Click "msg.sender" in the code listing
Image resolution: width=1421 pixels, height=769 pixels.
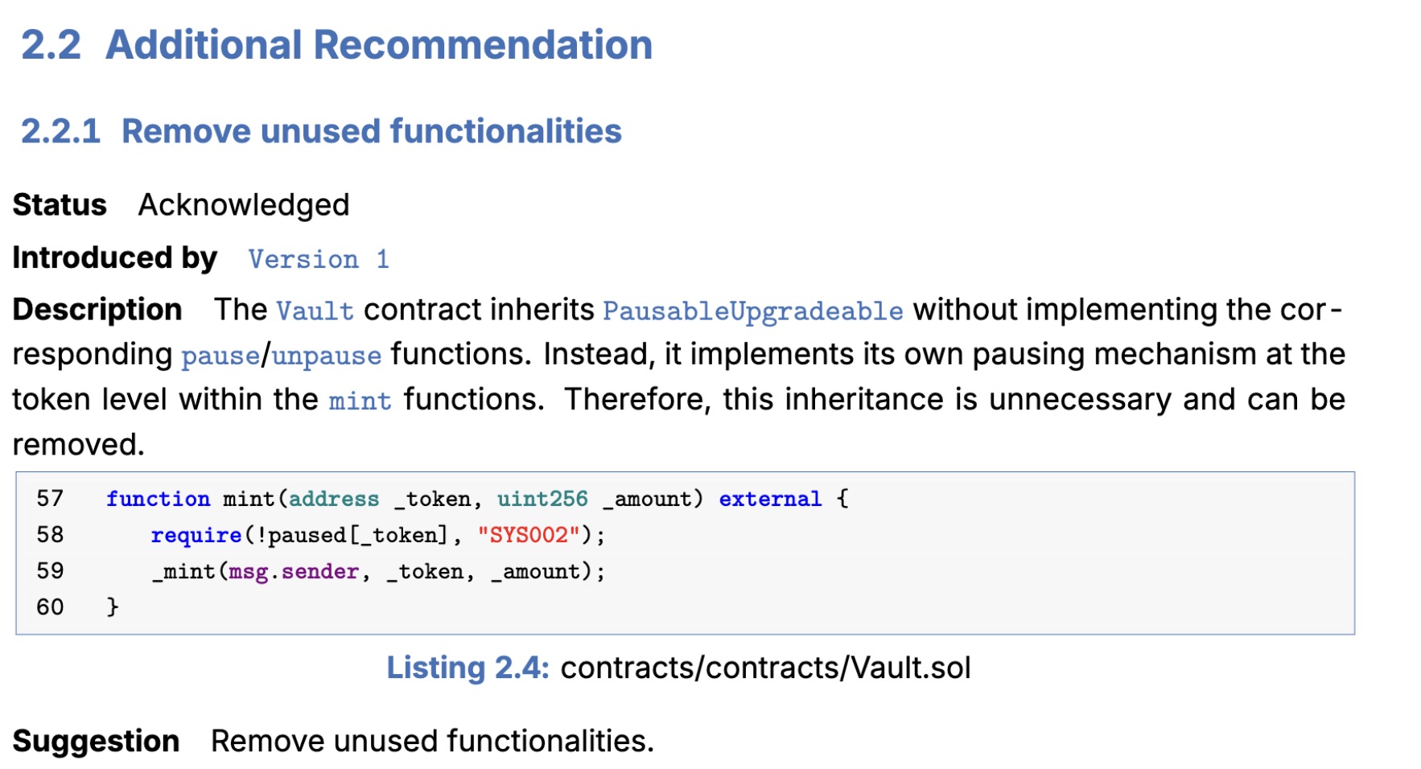click(x=294, y=571)
